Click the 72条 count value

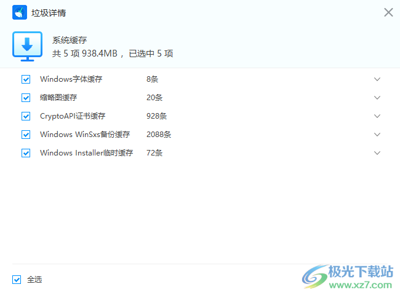[154, 153]
